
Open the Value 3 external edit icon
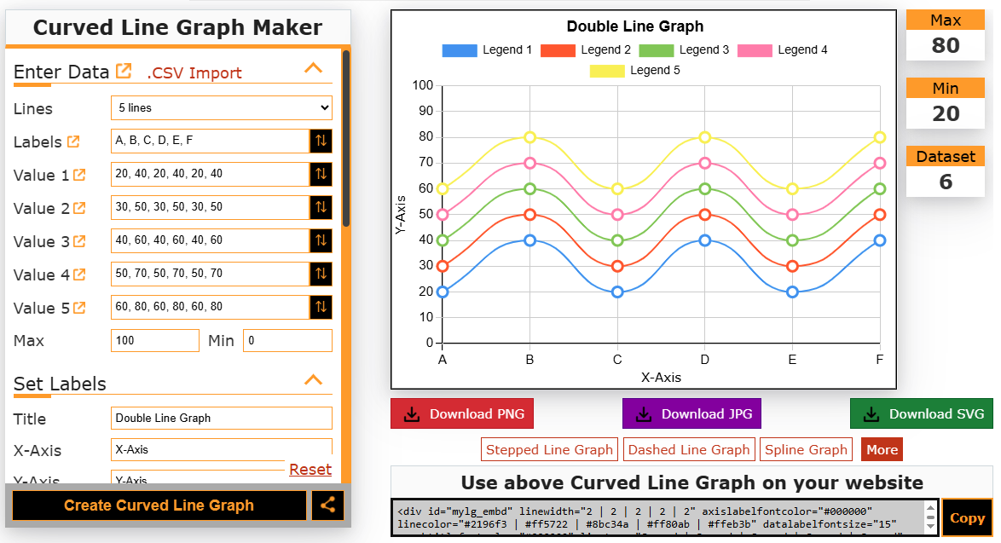tap(79, 241)
